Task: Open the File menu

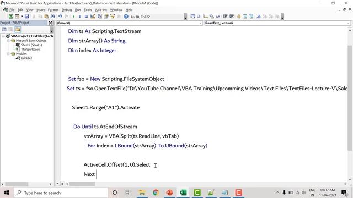Action: (12, 10)
